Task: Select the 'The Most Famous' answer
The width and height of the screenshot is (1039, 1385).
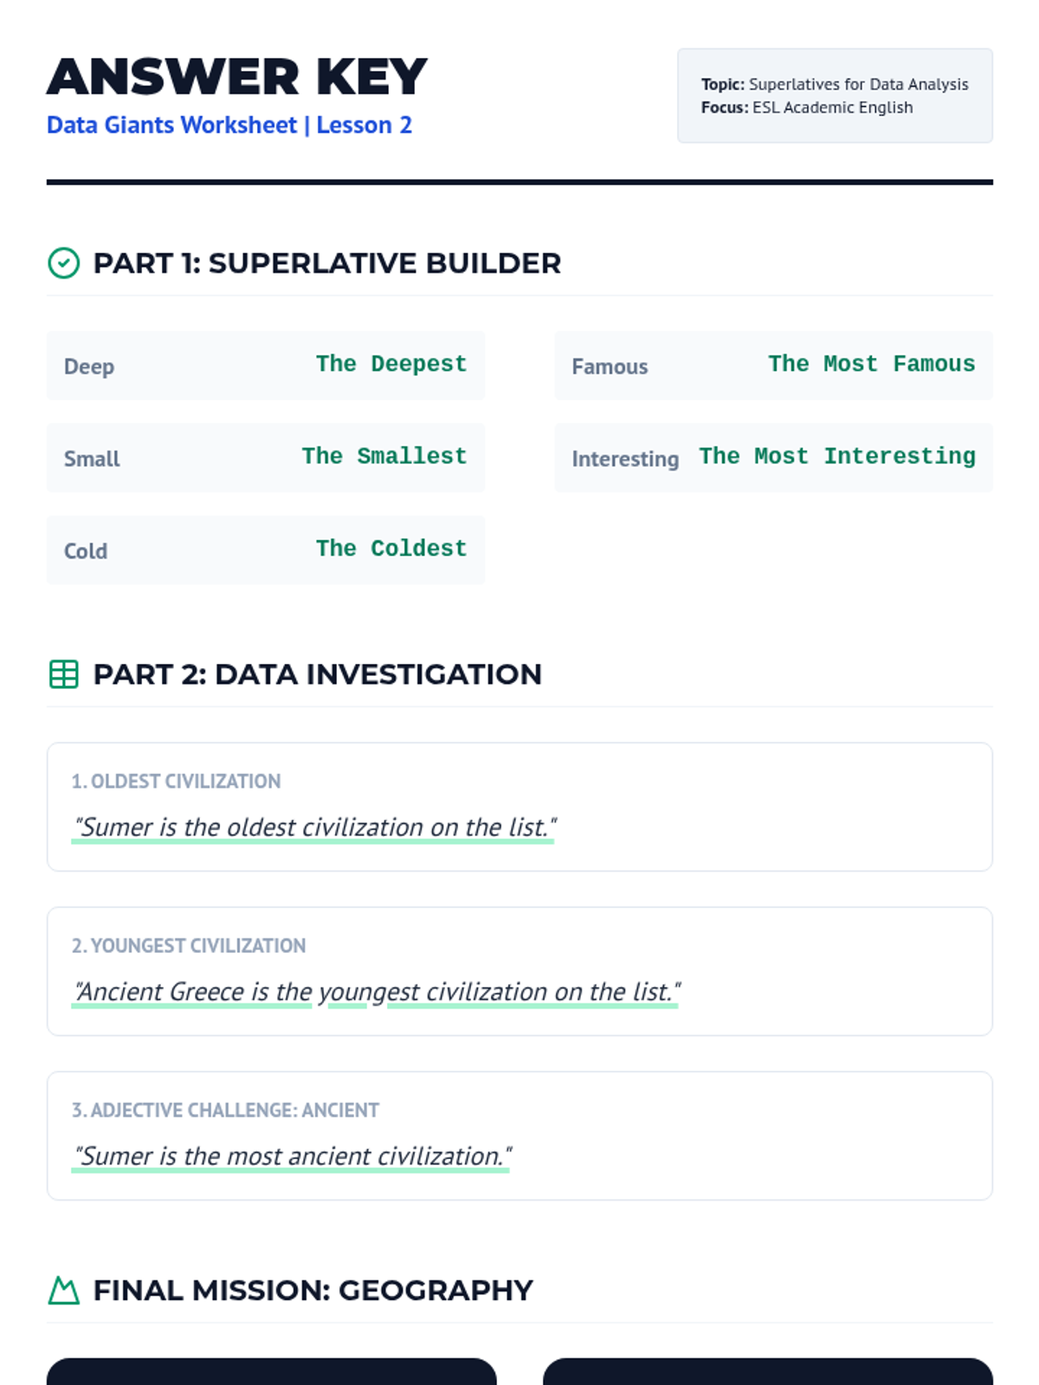Action: [871, 364]
